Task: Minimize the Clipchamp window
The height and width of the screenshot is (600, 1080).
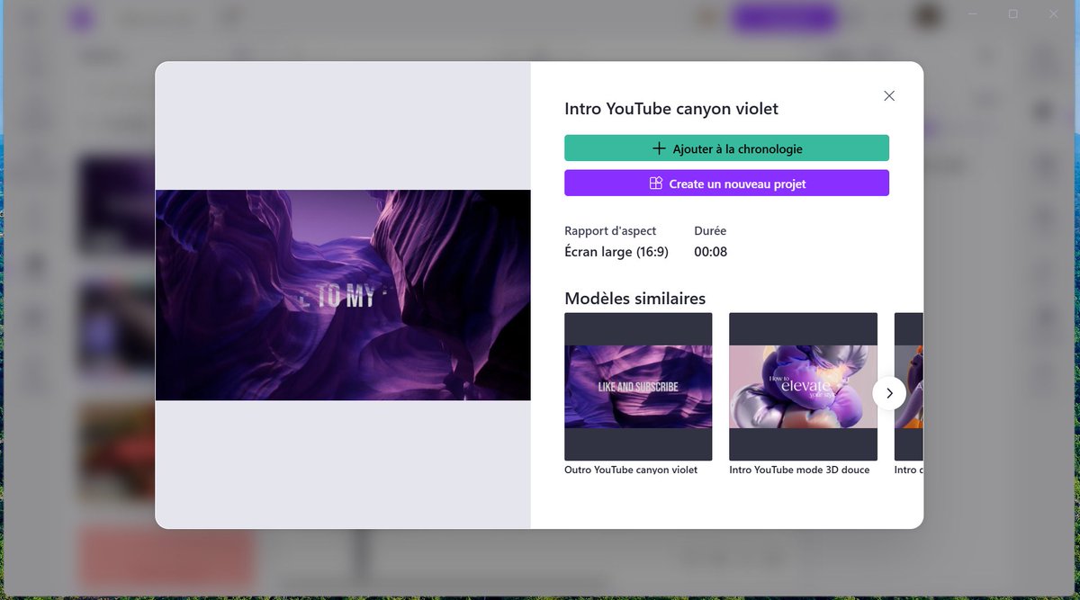Action: 971,14
